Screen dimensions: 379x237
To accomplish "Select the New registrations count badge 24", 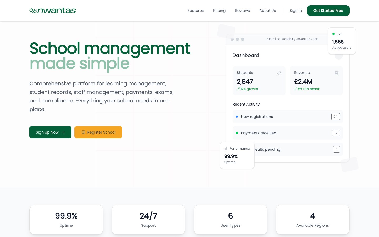I will [x=335, y=117].
